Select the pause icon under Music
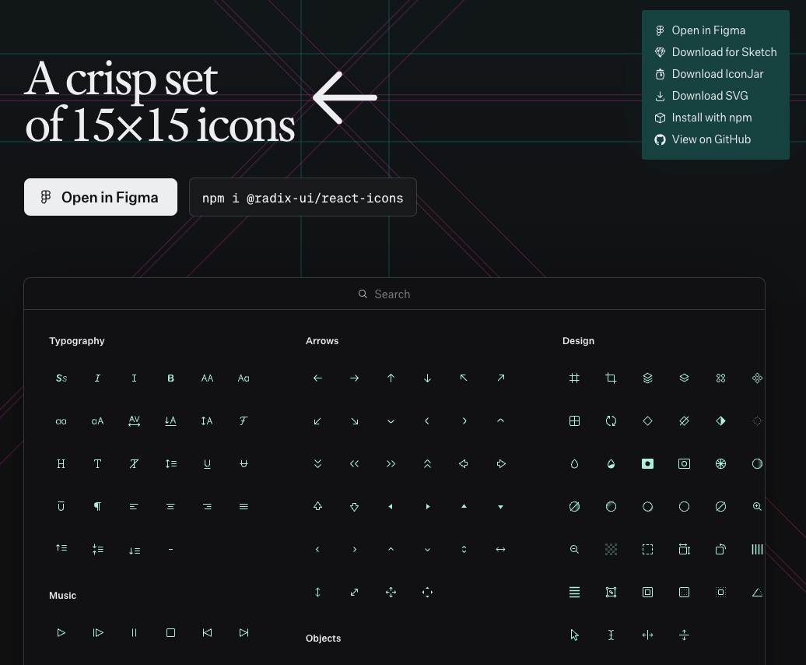This screenshot has height=665, width=806. coord(134,633)
